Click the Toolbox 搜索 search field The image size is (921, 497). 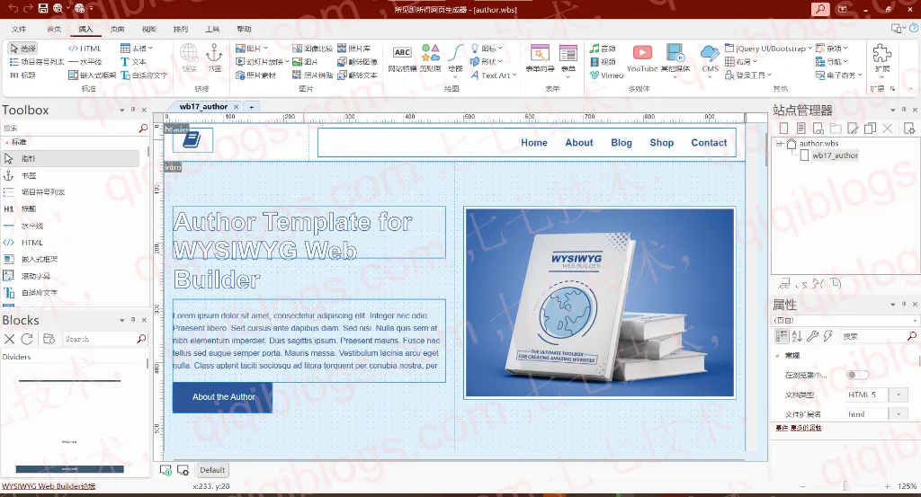(x=70, y=128)
